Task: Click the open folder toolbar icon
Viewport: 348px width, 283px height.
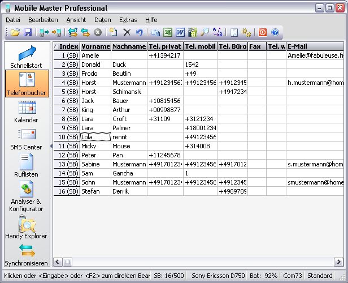Action: pos(15,33)
